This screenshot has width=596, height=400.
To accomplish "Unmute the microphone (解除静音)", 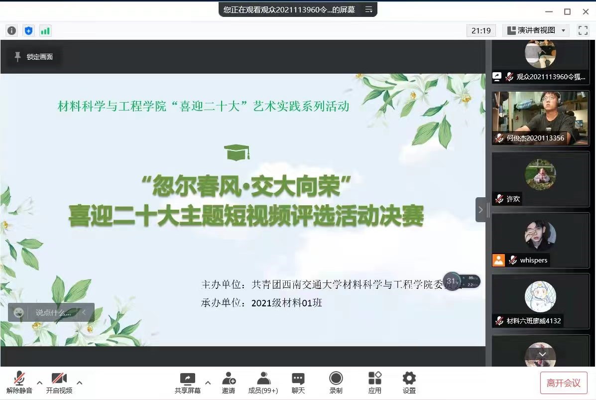I will coord(19,383).
